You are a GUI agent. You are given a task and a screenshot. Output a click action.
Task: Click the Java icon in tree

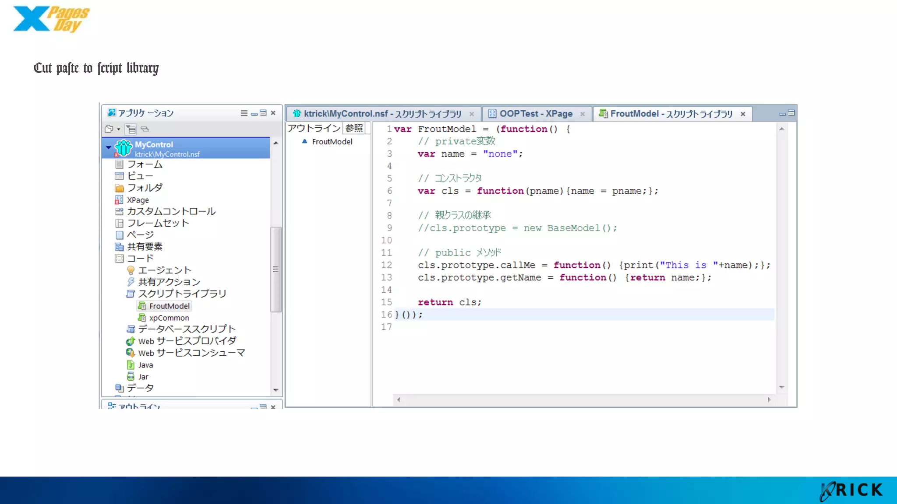point(131,364)
